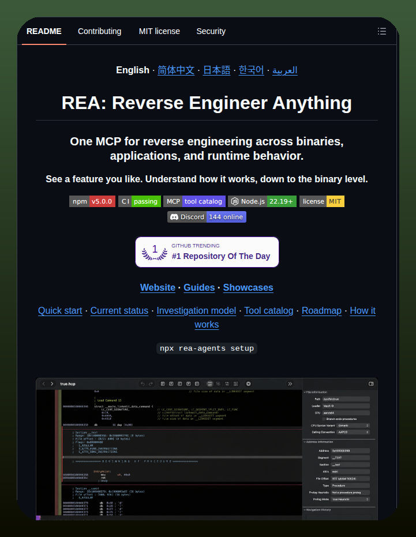Open CPU Syntax Variant Generic dropdown
The image size is (416, 537).
[x=353, y=425]
